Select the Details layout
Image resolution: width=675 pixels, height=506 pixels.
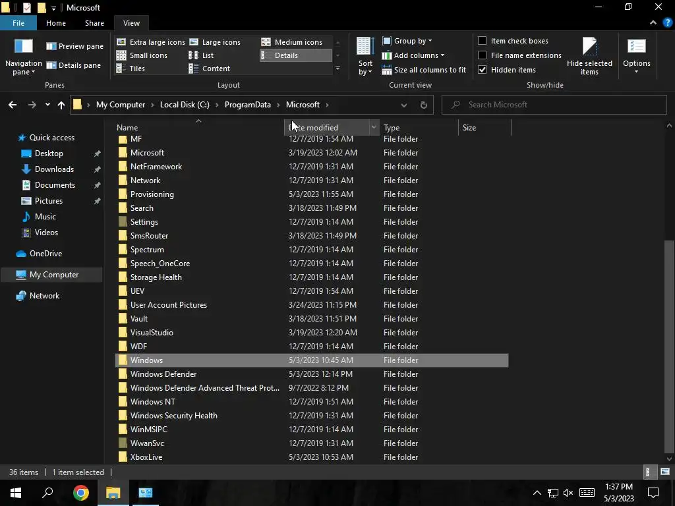tap(296, 55)
